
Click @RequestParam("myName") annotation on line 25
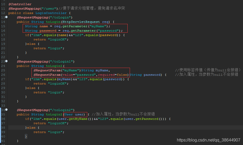(x=57, y=70)
